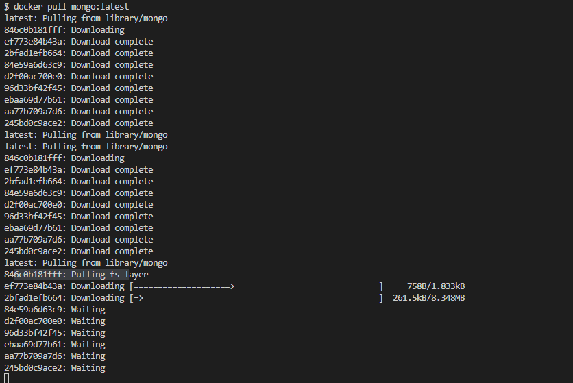Click the 84e59a6d63c9 Waiting line
The image size is (573, 383).
tap(55, 310)
